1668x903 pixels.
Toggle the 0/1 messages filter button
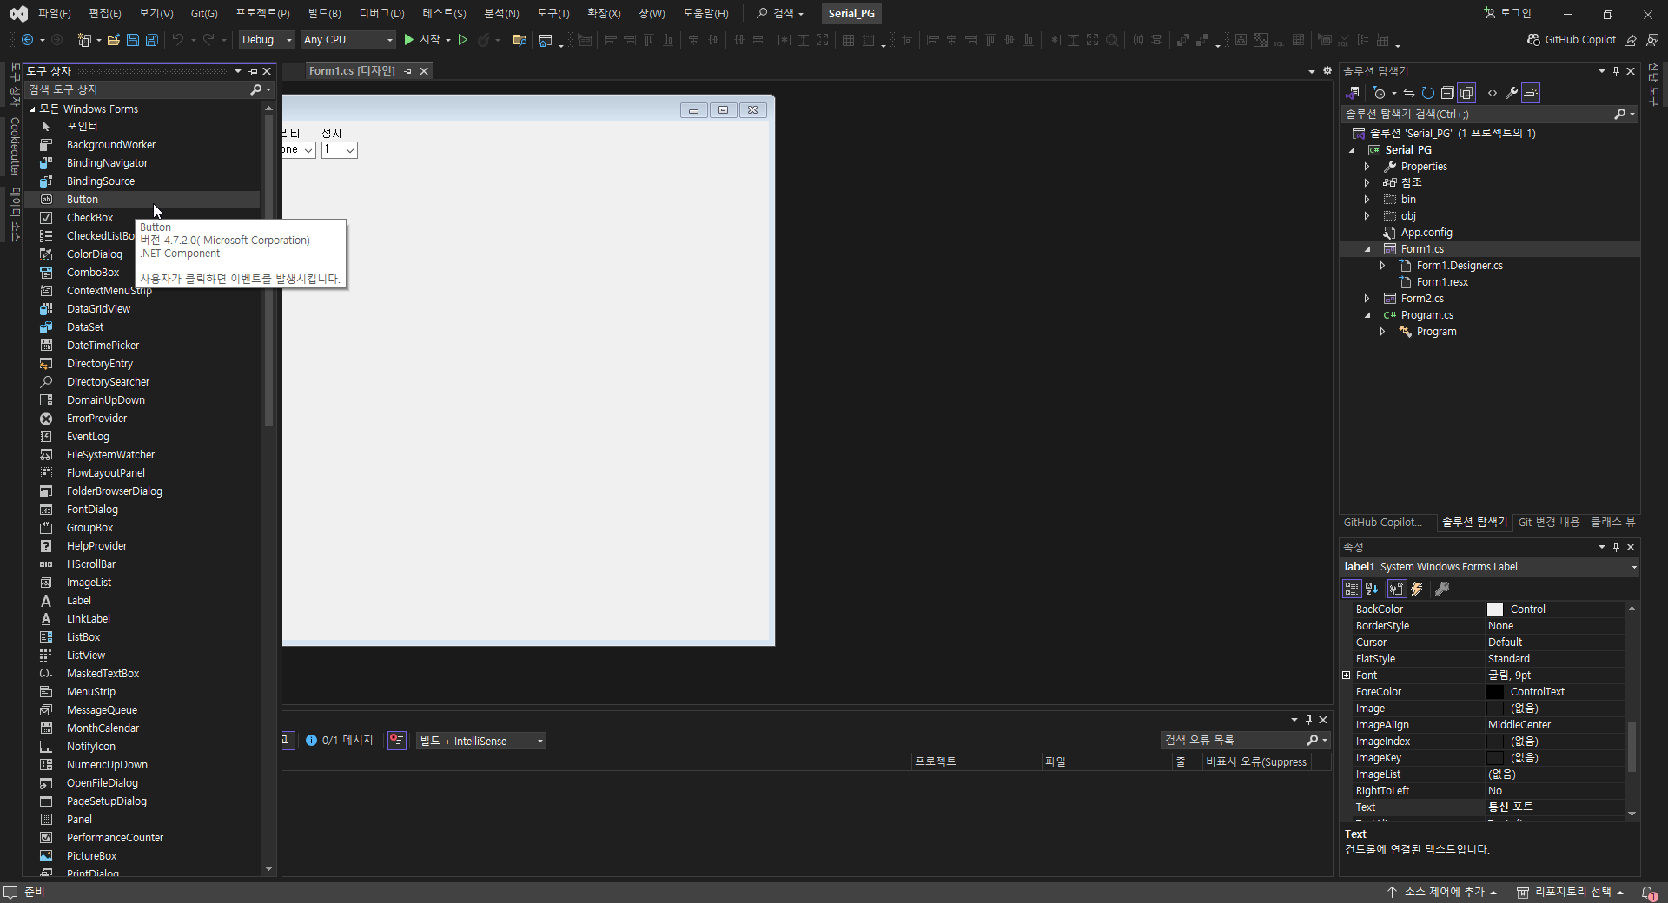[x=339, y=741]
